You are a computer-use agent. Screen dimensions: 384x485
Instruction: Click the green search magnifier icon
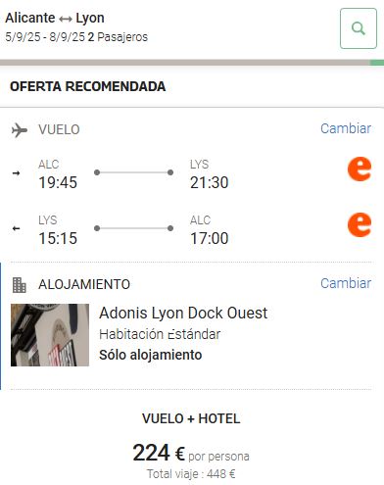(x=359, y=28)
